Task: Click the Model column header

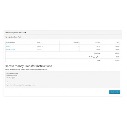Action: coord(39,43)
